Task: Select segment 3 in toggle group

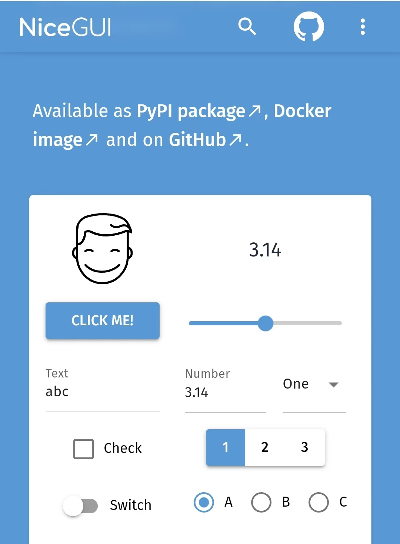Action: point(304,447)
